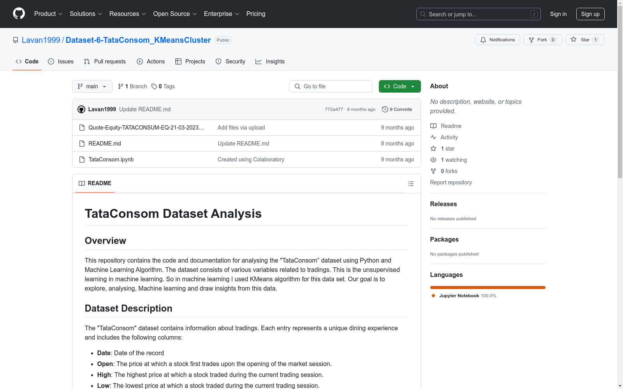Open the README.md file

[105, 144]
